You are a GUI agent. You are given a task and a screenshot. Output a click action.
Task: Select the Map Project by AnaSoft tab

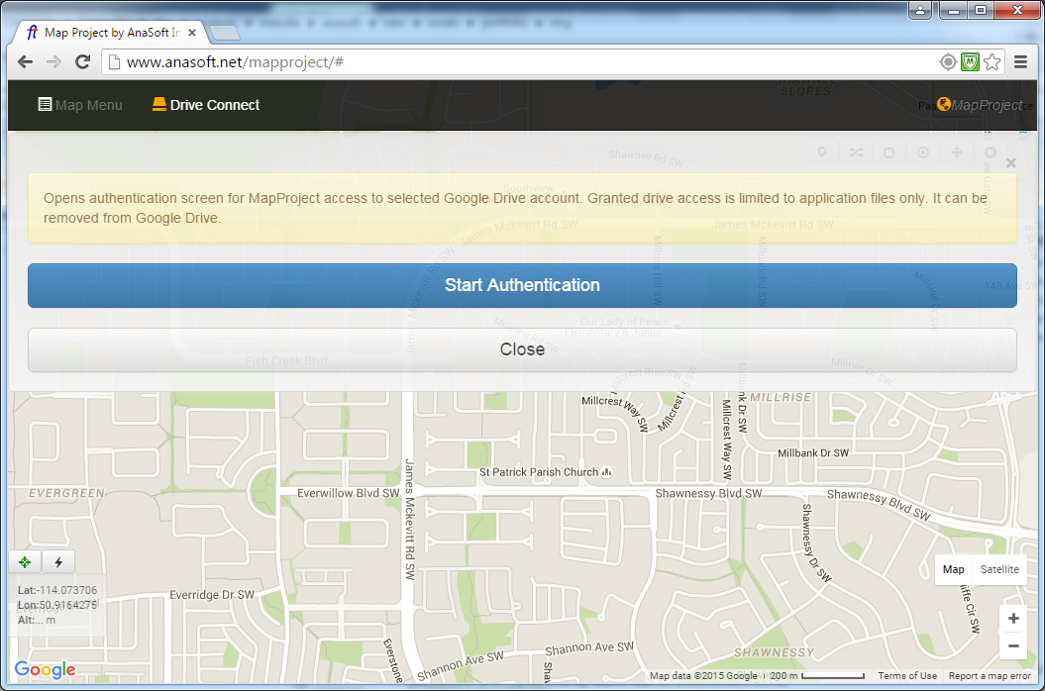[111, 33]
